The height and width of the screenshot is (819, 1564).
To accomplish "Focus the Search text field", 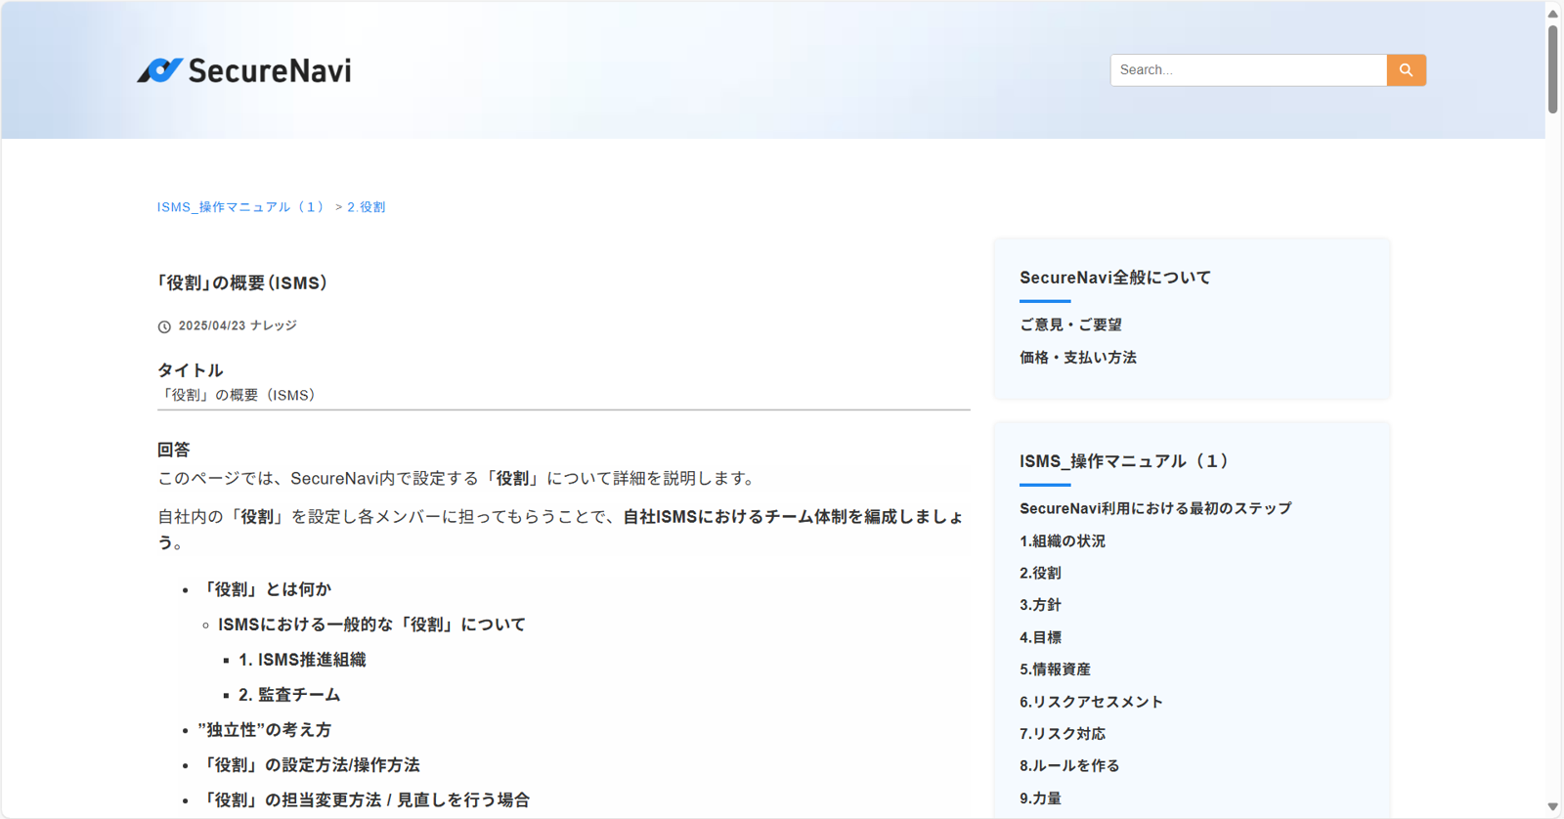I will click(x=1248, y=70).
